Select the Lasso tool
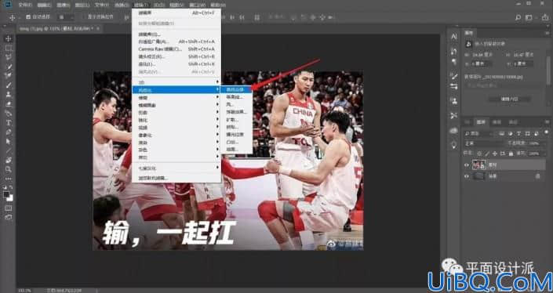This screenshot has height=293, width=553. [9, 57]
